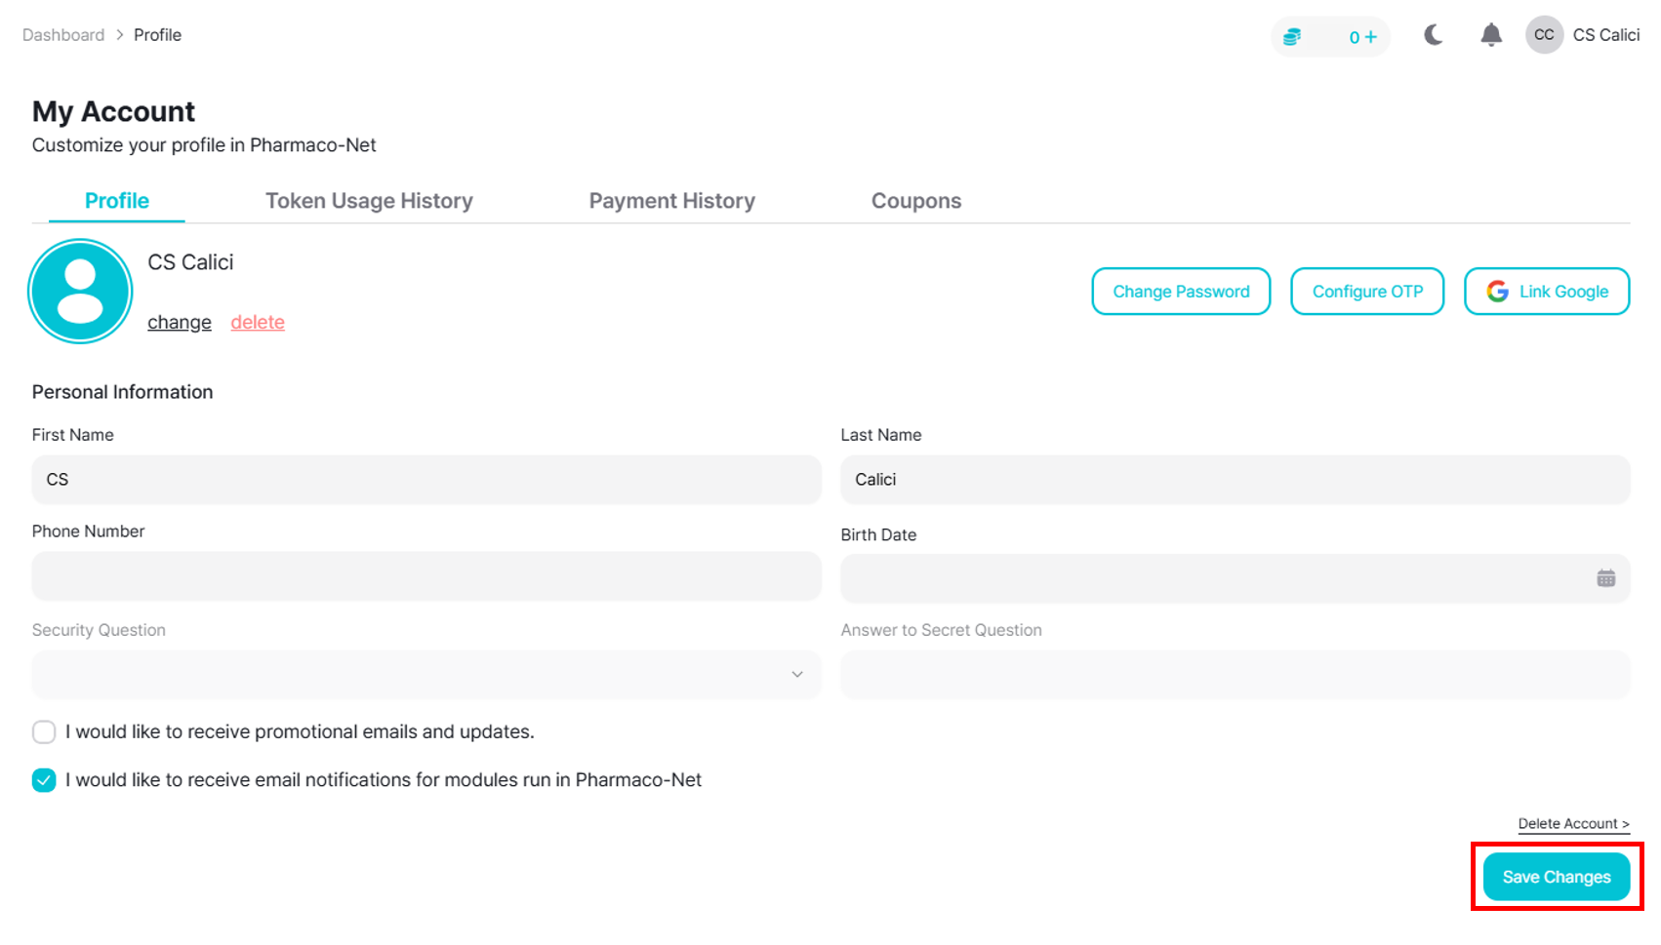Click the token coins icon
Screen dimensions: 1661x945
[x=1292, y=37]
